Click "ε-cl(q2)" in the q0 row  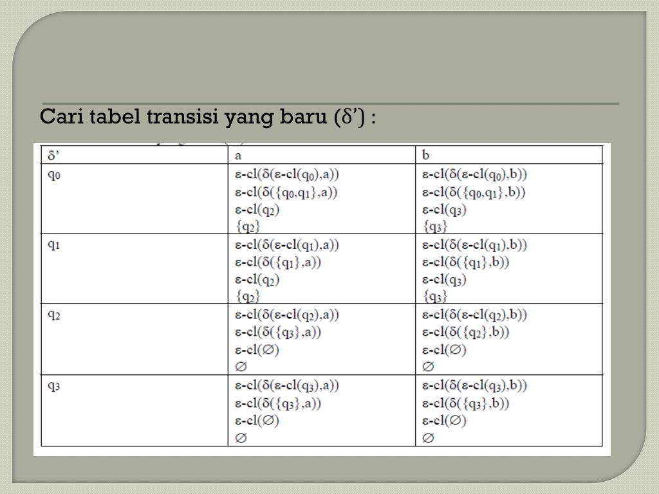tap(257, 210)
